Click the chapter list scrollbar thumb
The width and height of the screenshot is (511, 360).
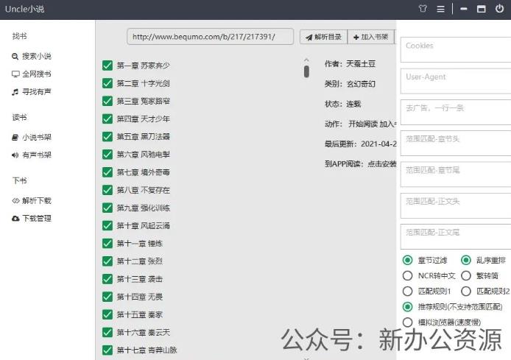[x=306, y=71]
